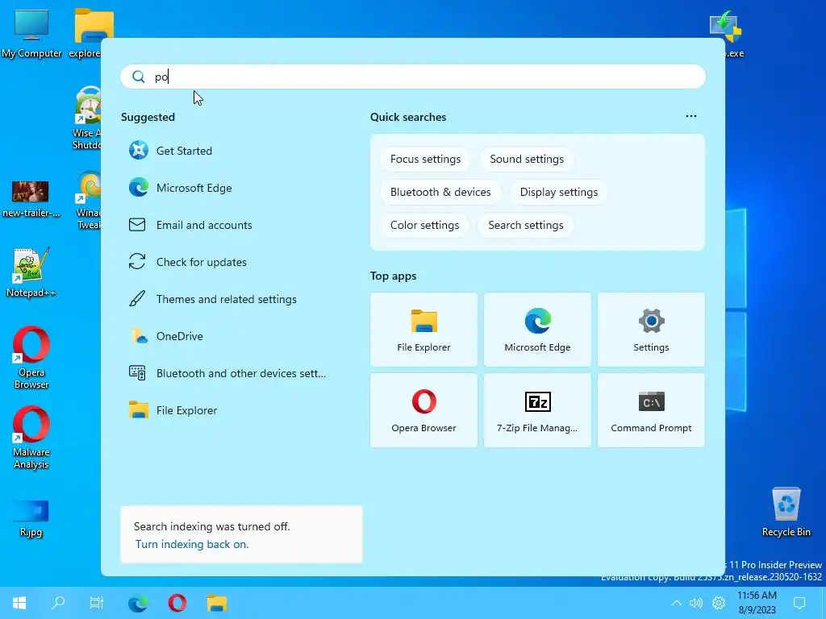Click the taskbar Search icon

coord(58,603)
